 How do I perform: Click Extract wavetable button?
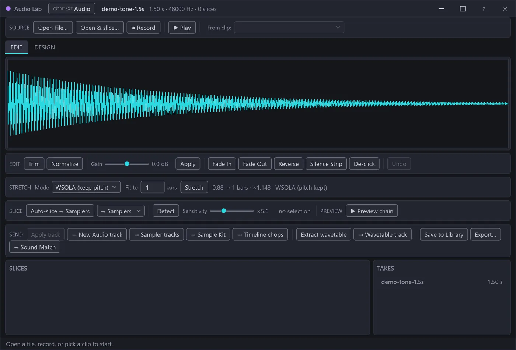[x=324, y=234]
